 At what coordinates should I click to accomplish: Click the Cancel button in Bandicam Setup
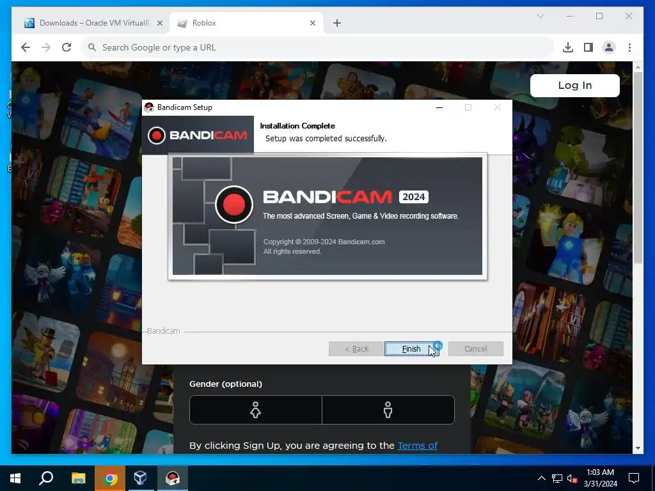pyautogui.click(x=475, y=348)
